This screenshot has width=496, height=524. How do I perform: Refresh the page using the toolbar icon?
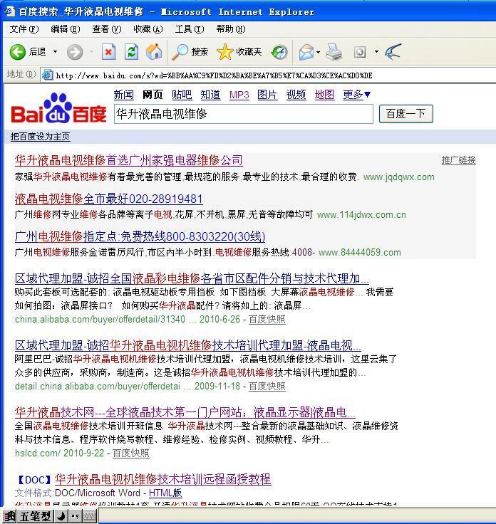point(131,51)
